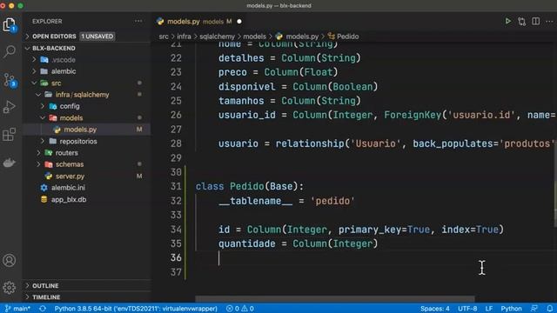
Task: Click sqlalchemy breadcrumb segment
Action: coord(217,37)
